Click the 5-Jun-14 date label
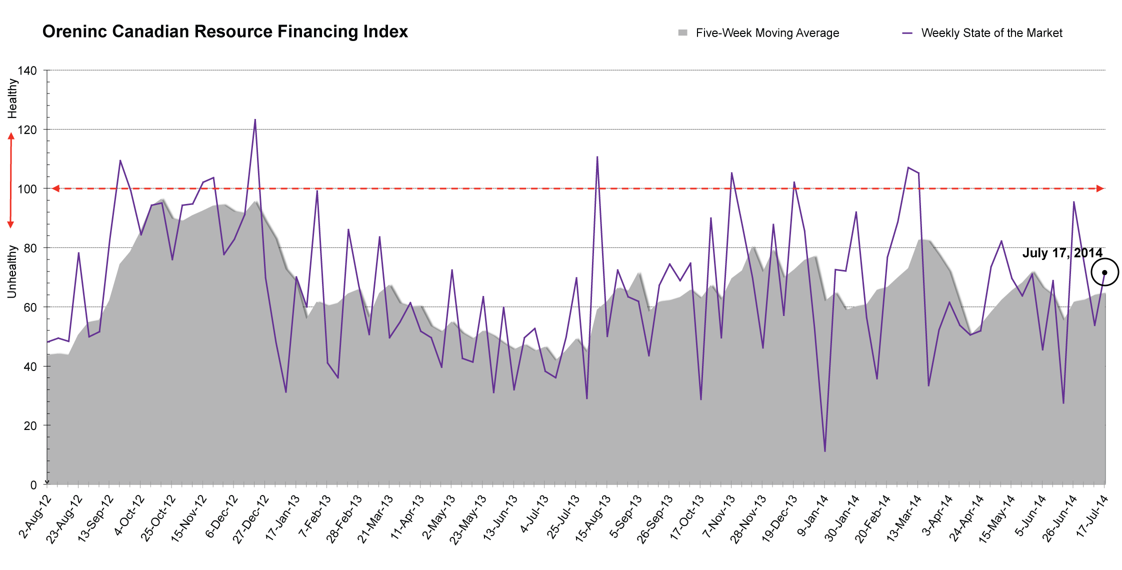This screenshot has width=1122, height=570. click(x=1030, y=516)
